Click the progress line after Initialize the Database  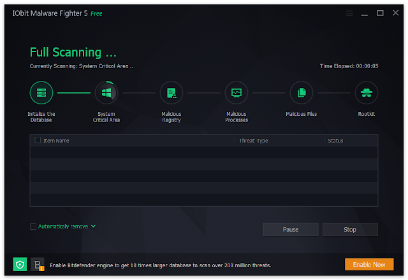74,93
